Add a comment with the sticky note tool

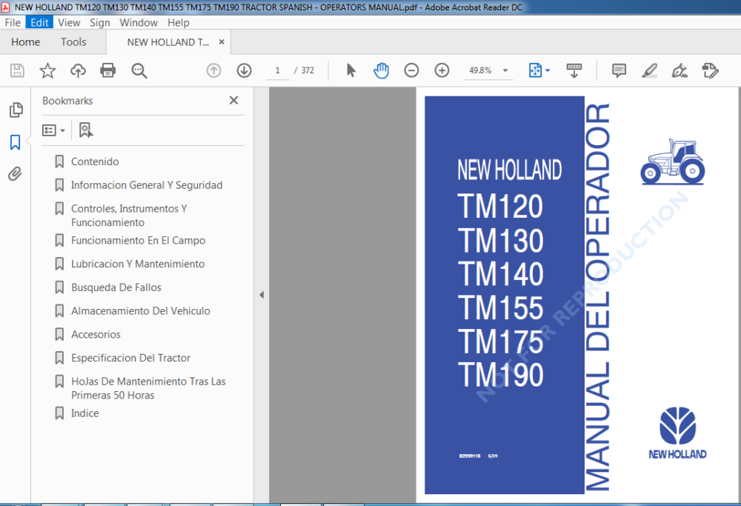point(619,70)
